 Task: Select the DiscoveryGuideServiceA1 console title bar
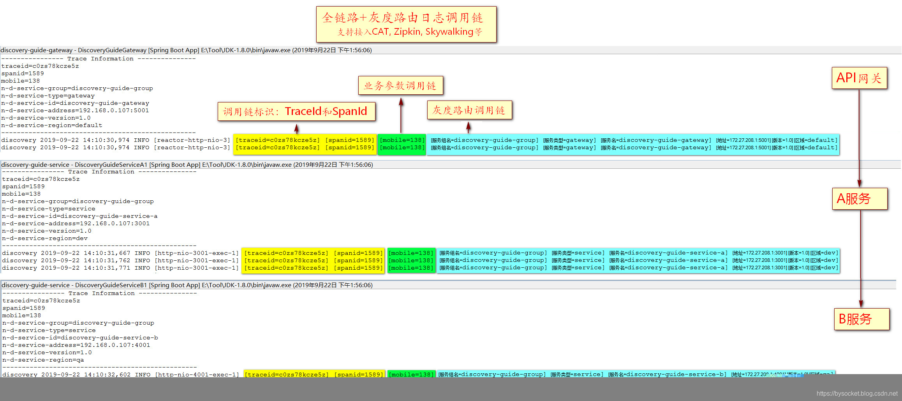point(187,164)
